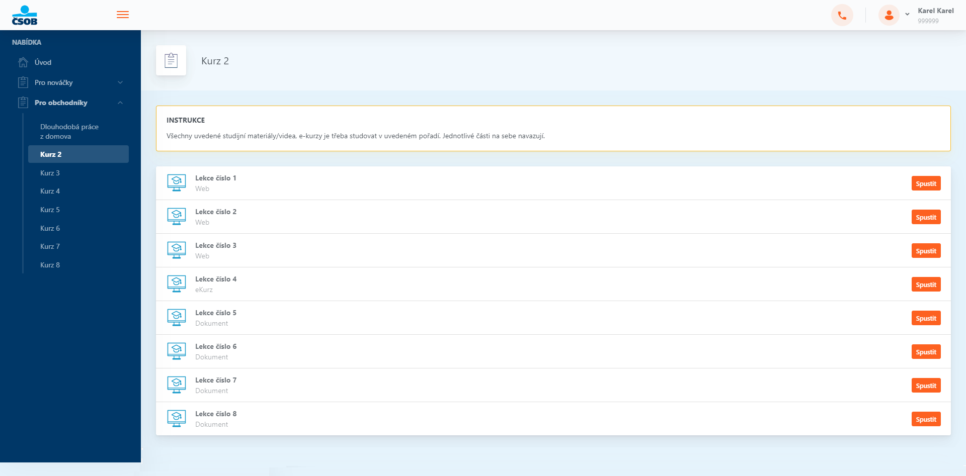
Task: Click the ČSOB logo
Action: [25, 15]
